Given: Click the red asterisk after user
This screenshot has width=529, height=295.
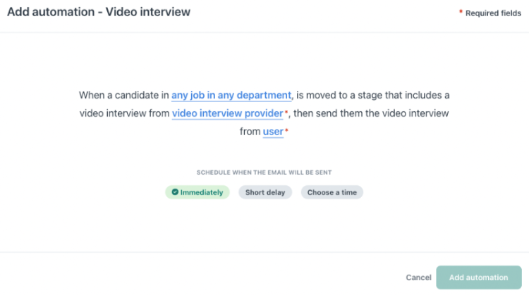Looking at the screenshot, I should tap(286, 130).
